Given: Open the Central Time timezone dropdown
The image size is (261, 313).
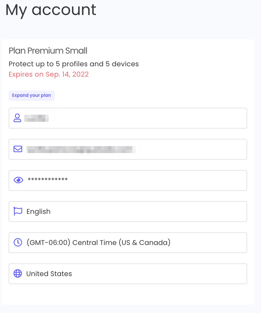Looking at the screenshot, I should [128, 243].
